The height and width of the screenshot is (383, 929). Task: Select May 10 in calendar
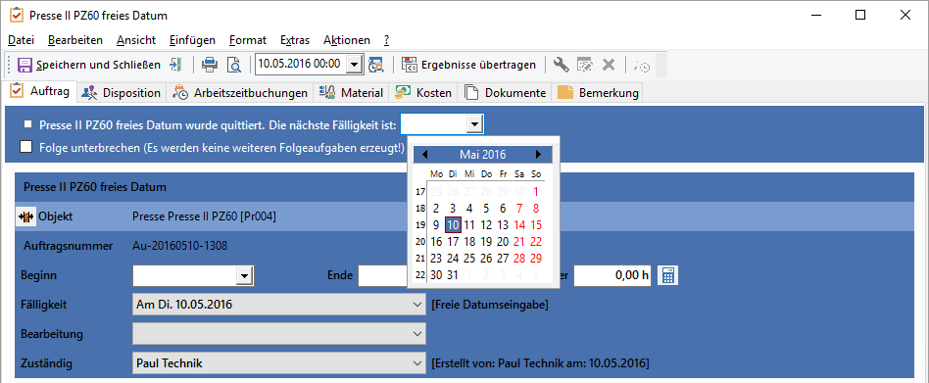(453, 225)
